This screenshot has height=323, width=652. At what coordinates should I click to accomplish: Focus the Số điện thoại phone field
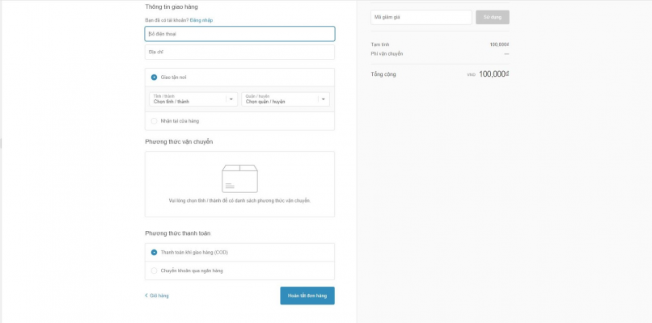pos(239,34)
